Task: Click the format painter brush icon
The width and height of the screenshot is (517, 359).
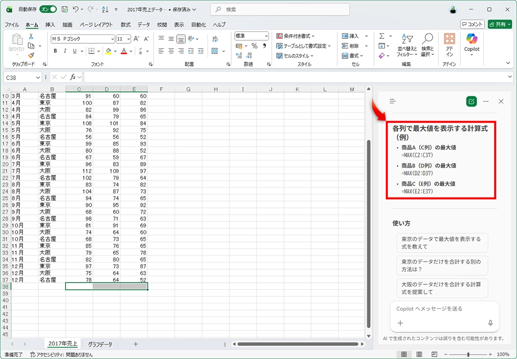Action: [31, 55]
